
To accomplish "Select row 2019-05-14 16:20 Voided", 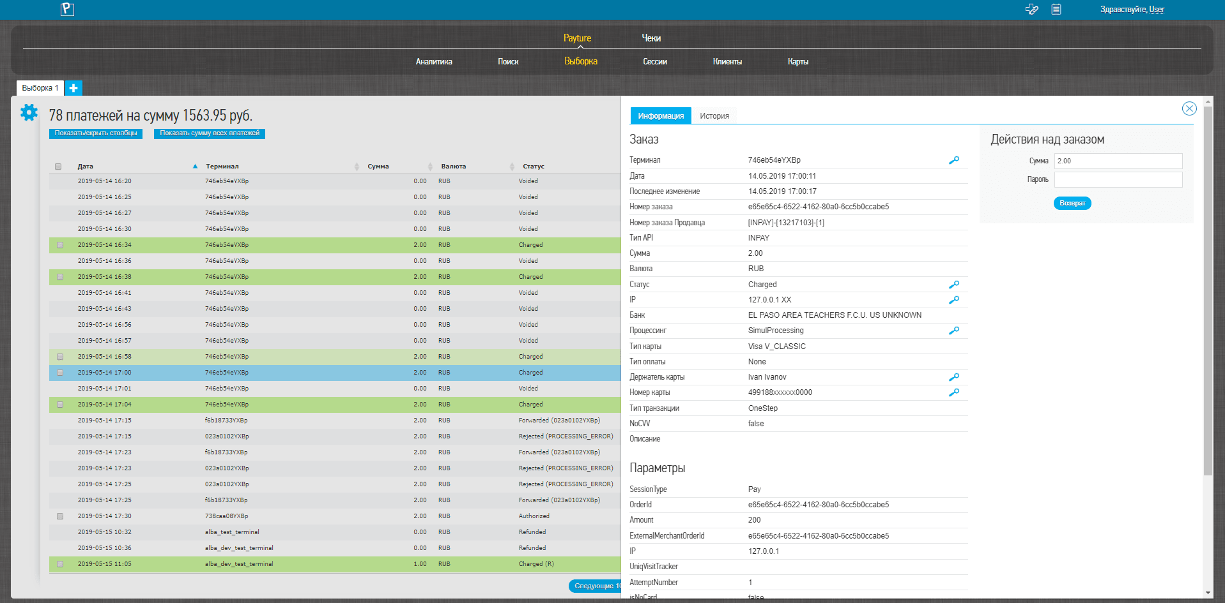I will (335, 181).
